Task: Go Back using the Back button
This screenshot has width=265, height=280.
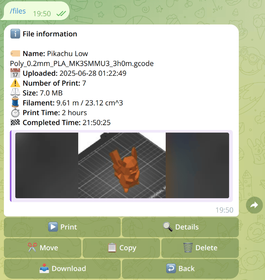Action: pos(181,269)
